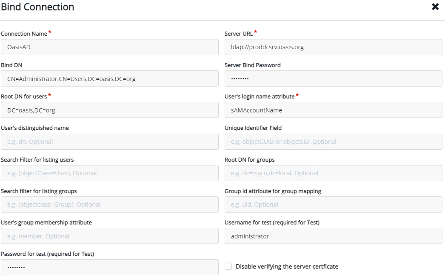This screenshot has height=280, width=445.
Task: Click Search filter for listing groups field
Action: point(110,204)
